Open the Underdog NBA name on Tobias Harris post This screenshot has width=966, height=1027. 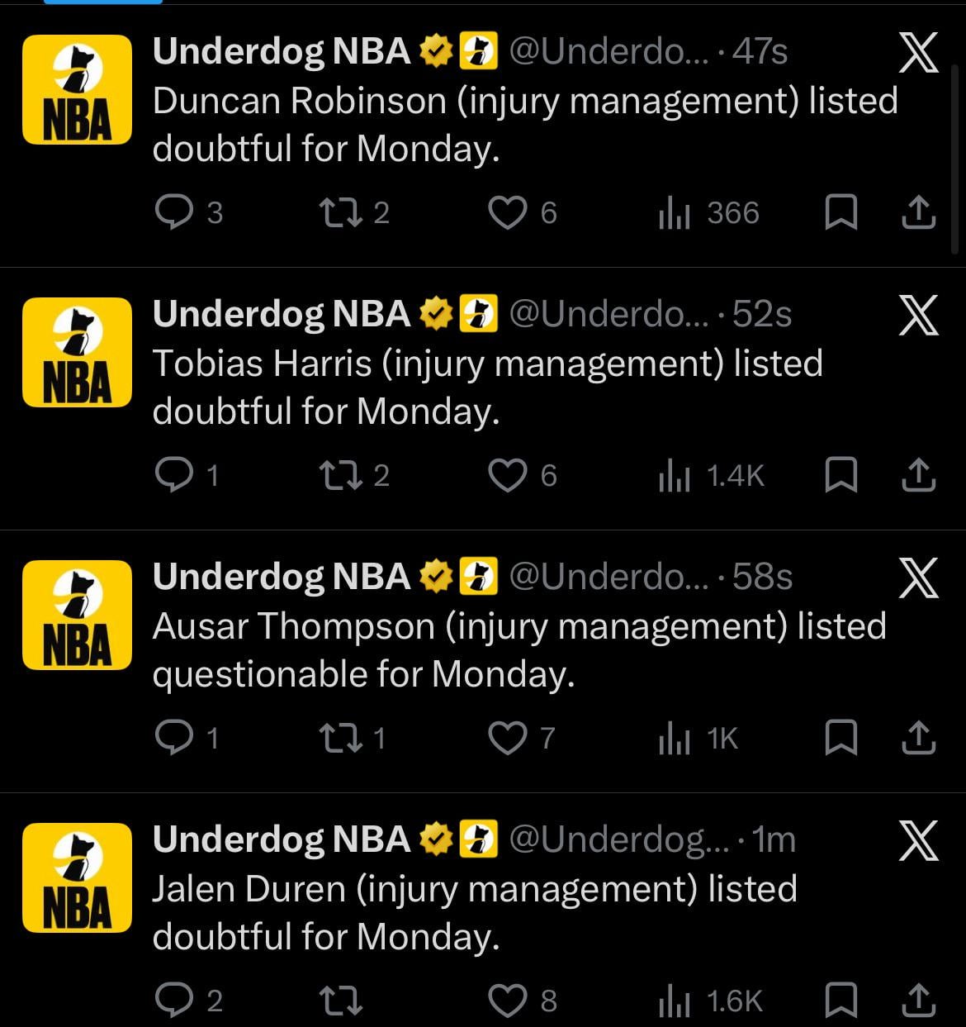(282, 314)
